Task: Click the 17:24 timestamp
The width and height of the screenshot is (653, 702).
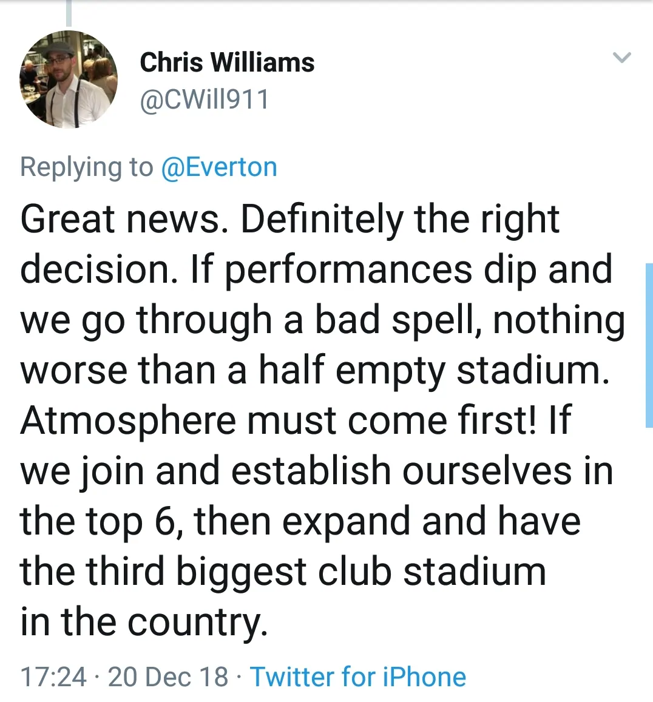Action: click(x=53, y=677)
